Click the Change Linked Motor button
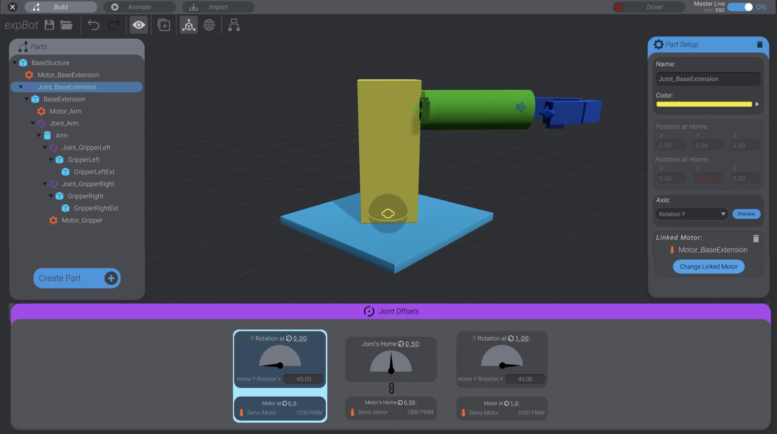Viewport: 777px width, 434px height. [x=708, y=266]
